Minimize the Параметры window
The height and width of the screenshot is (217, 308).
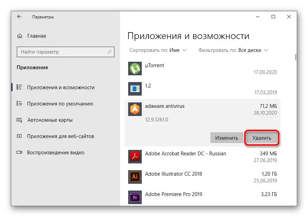pyautogui.click(x=258, y=17)
